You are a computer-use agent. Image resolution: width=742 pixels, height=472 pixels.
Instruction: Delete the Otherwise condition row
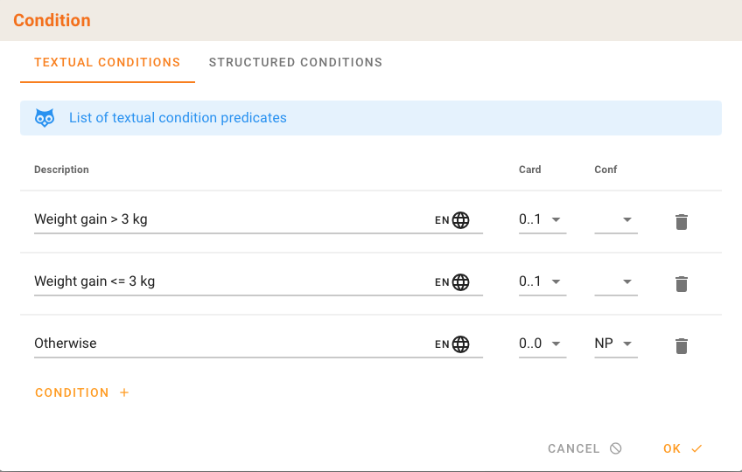(682, 346)
